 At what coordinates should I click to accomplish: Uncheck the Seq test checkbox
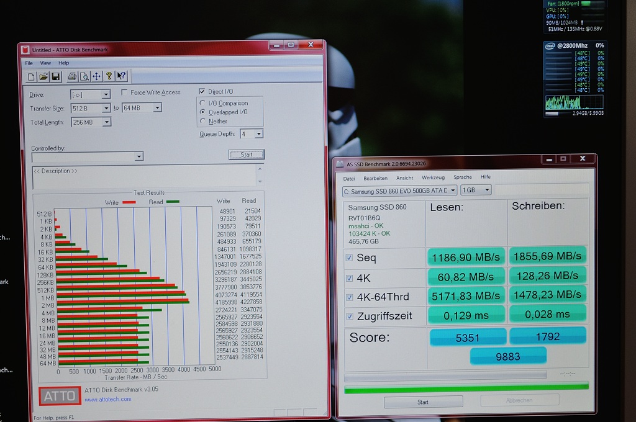349,258
